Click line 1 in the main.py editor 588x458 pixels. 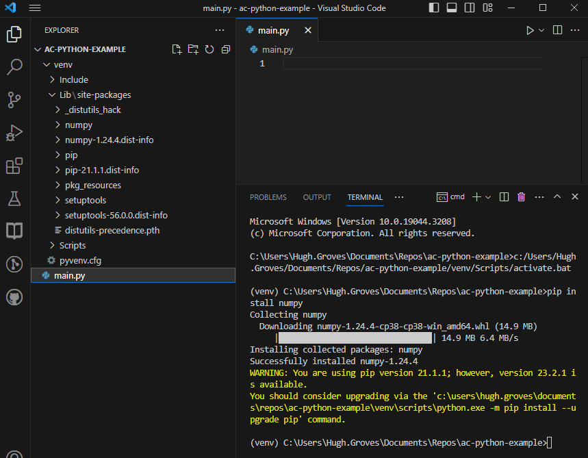(413, 64)
